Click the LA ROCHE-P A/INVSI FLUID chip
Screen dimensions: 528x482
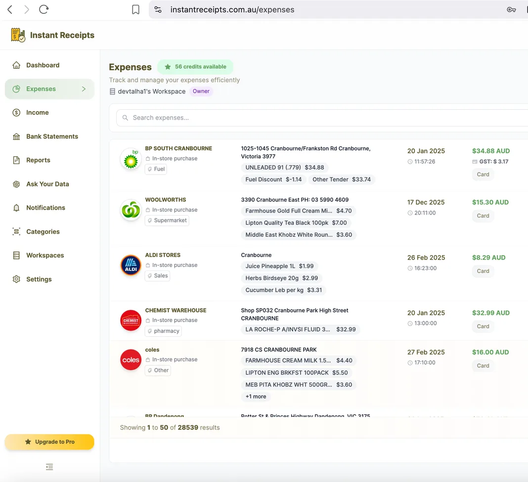(x=301, y=329)
